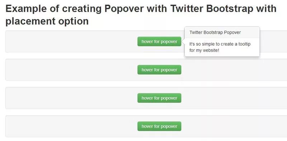
Task: Click the popover title Twitter Bootstrap Popover
Action: 215,33
